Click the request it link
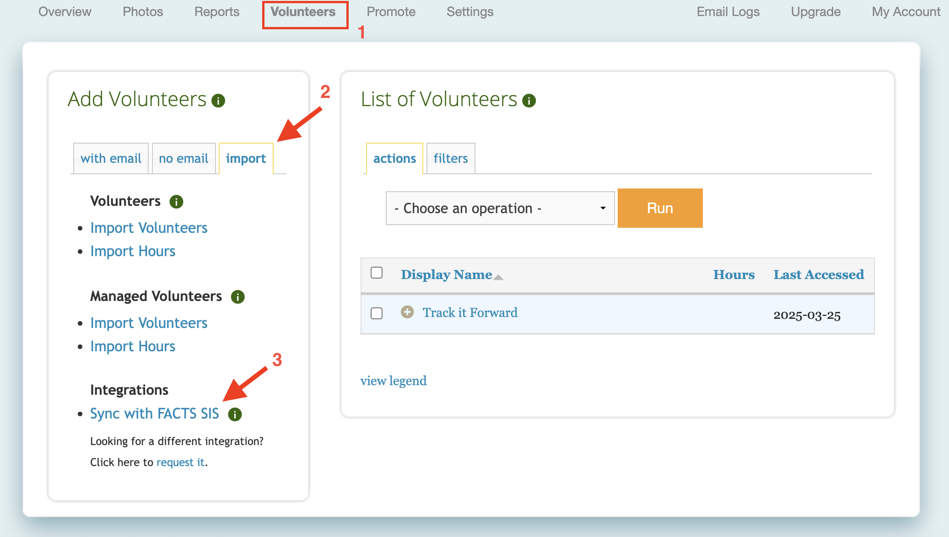Screen dimensions: 949x537 pyautogui.click(x=180, y=462)
